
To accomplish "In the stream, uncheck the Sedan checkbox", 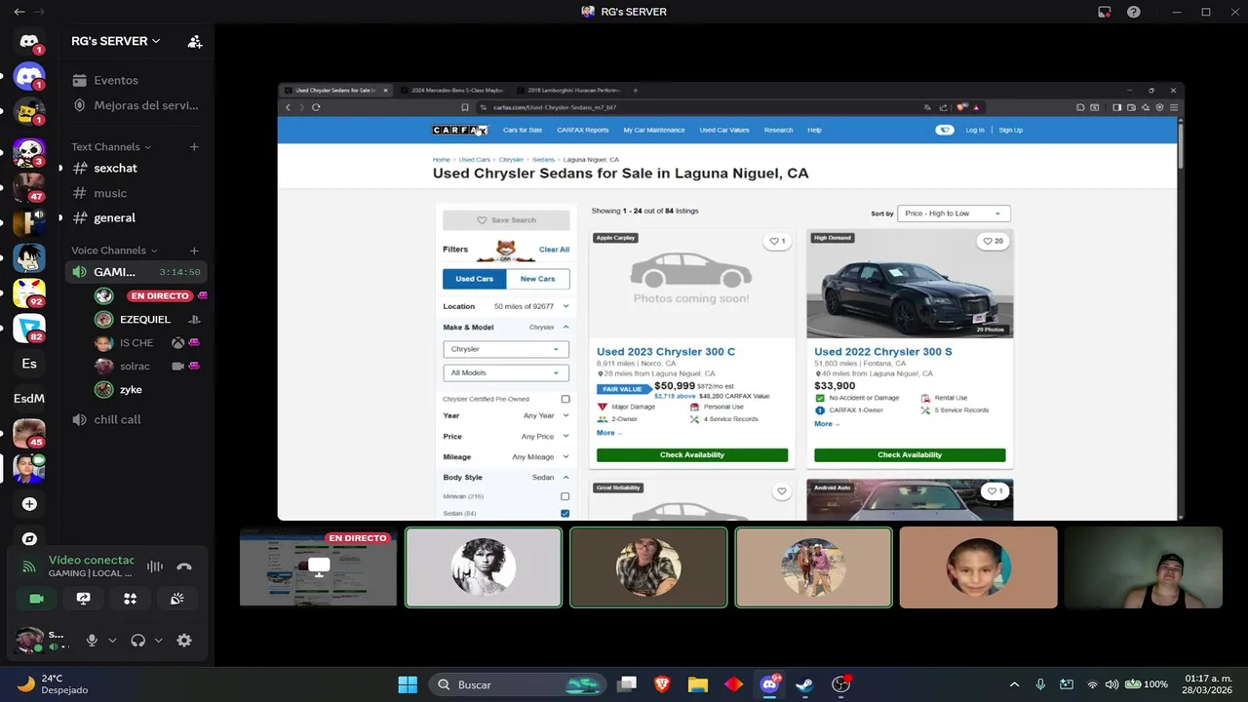I will click(565, 513).
